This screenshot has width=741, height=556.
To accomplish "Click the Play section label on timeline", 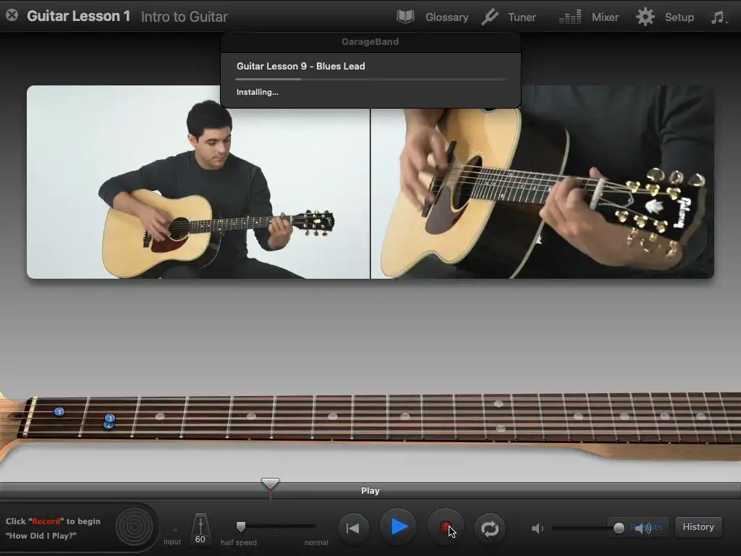I will tap(370, 491).
